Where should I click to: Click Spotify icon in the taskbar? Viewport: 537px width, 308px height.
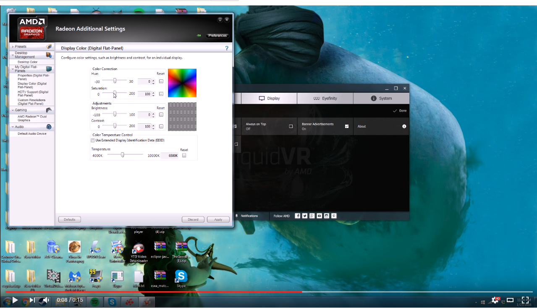(95, 301)
